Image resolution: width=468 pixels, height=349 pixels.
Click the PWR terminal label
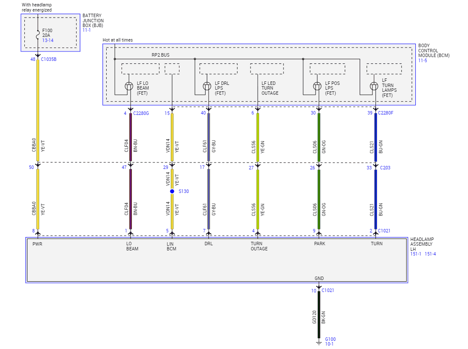[37, 244]
